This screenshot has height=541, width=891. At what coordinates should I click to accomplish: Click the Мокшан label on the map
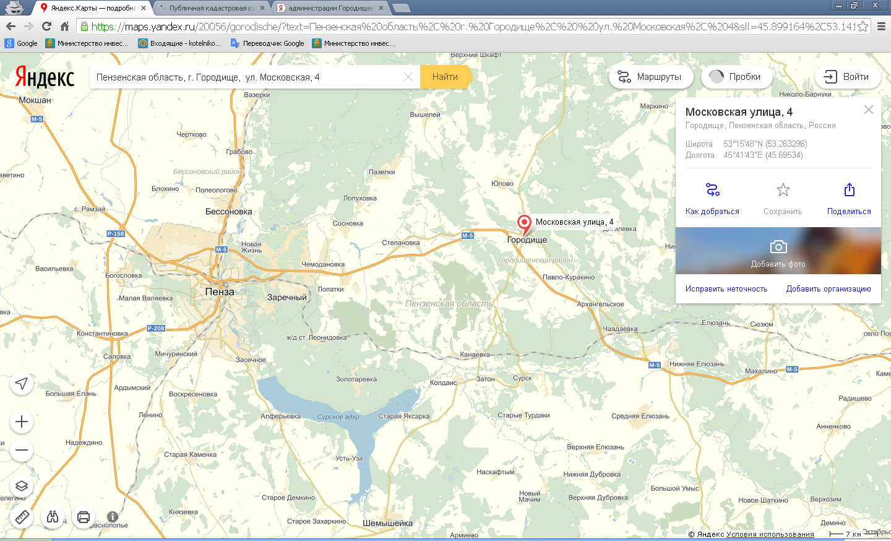35,100
